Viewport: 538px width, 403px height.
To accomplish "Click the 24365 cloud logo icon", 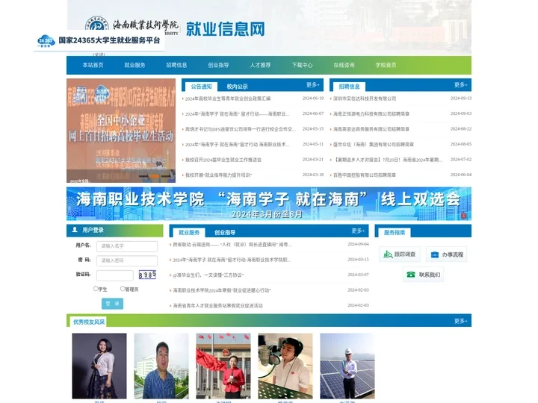I will coord(46,41).
